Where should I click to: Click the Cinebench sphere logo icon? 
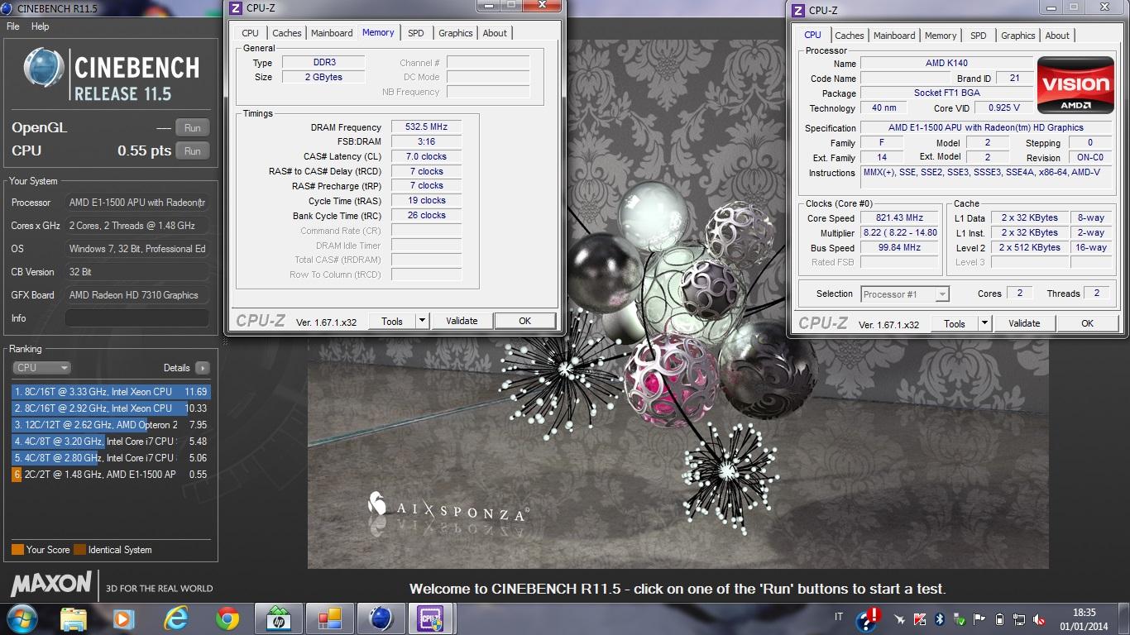pyautogui.click(x=44, y=69)
